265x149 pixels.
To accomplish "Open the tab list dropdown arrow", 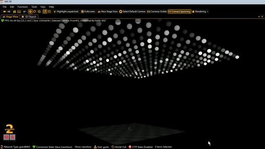I will coord(259,17).
